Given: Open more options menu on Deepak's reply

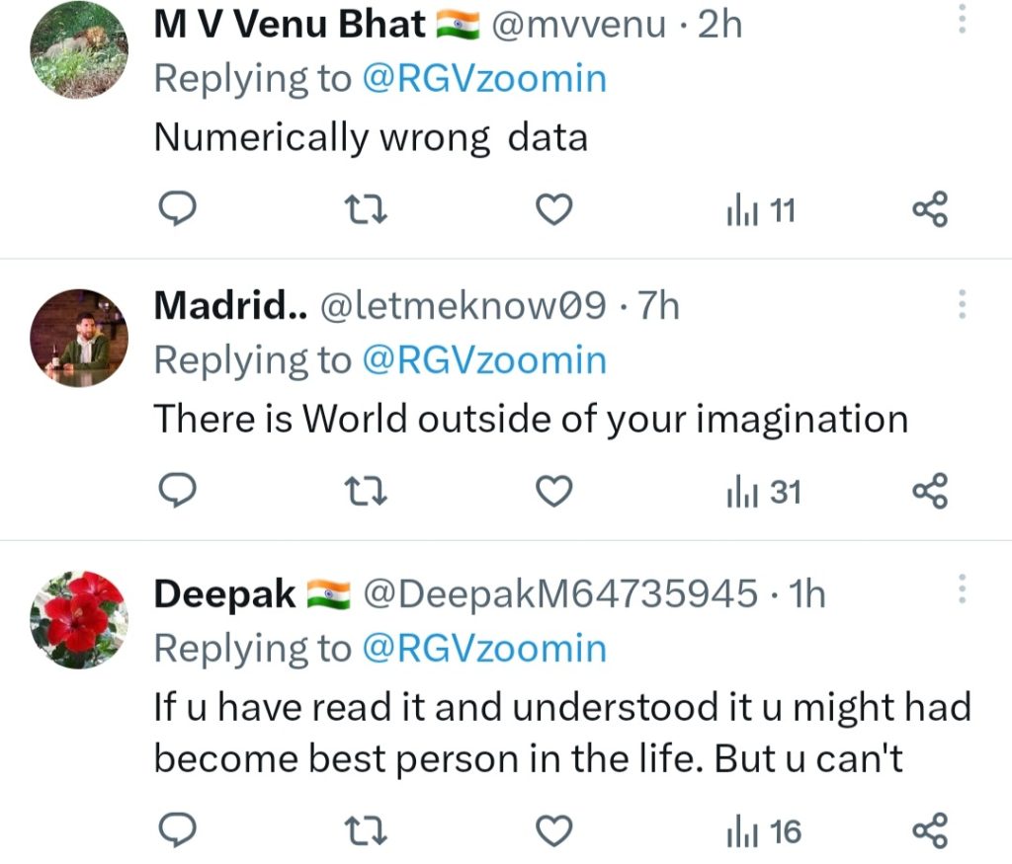Looking at the screenshot, I should tap(963, 588).
